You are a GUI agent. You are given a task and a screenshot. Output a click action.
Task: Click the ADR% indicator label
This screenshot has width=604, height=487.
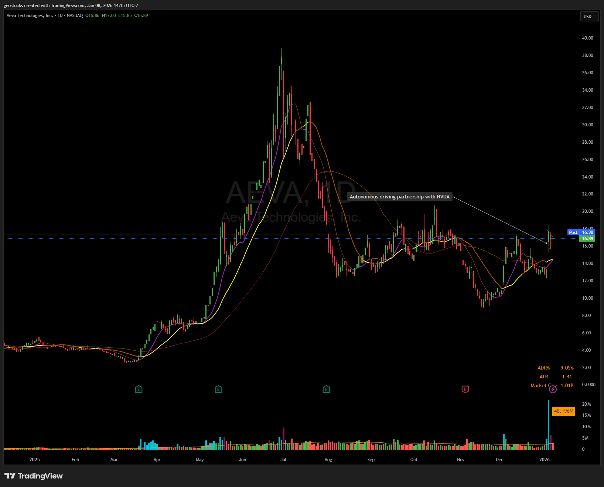point(544,368)
